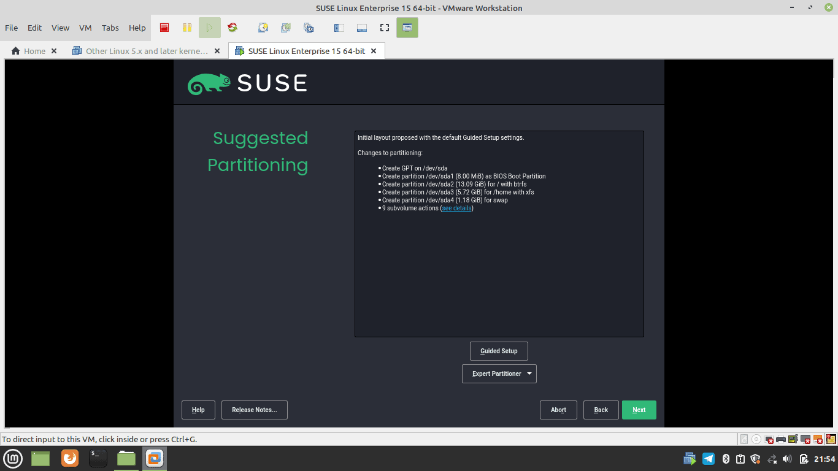Click the green play VM toolbar icon
This screenshot has height=471, width=838.
(209, 28)
